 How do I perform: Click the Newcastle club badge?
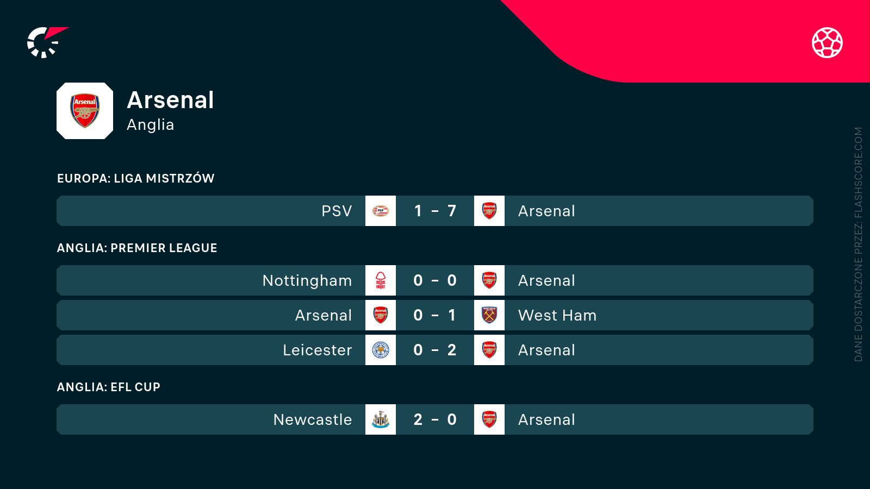[x=381, y=419]
